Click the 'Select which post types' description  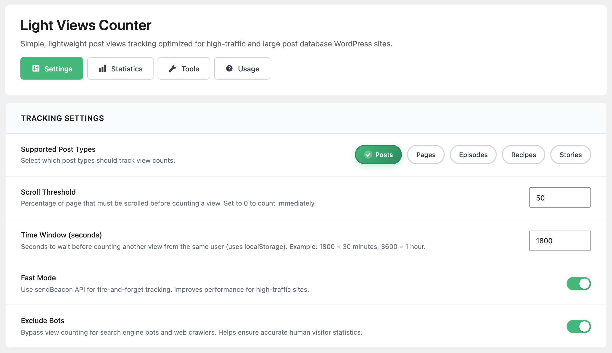[98, 160]
